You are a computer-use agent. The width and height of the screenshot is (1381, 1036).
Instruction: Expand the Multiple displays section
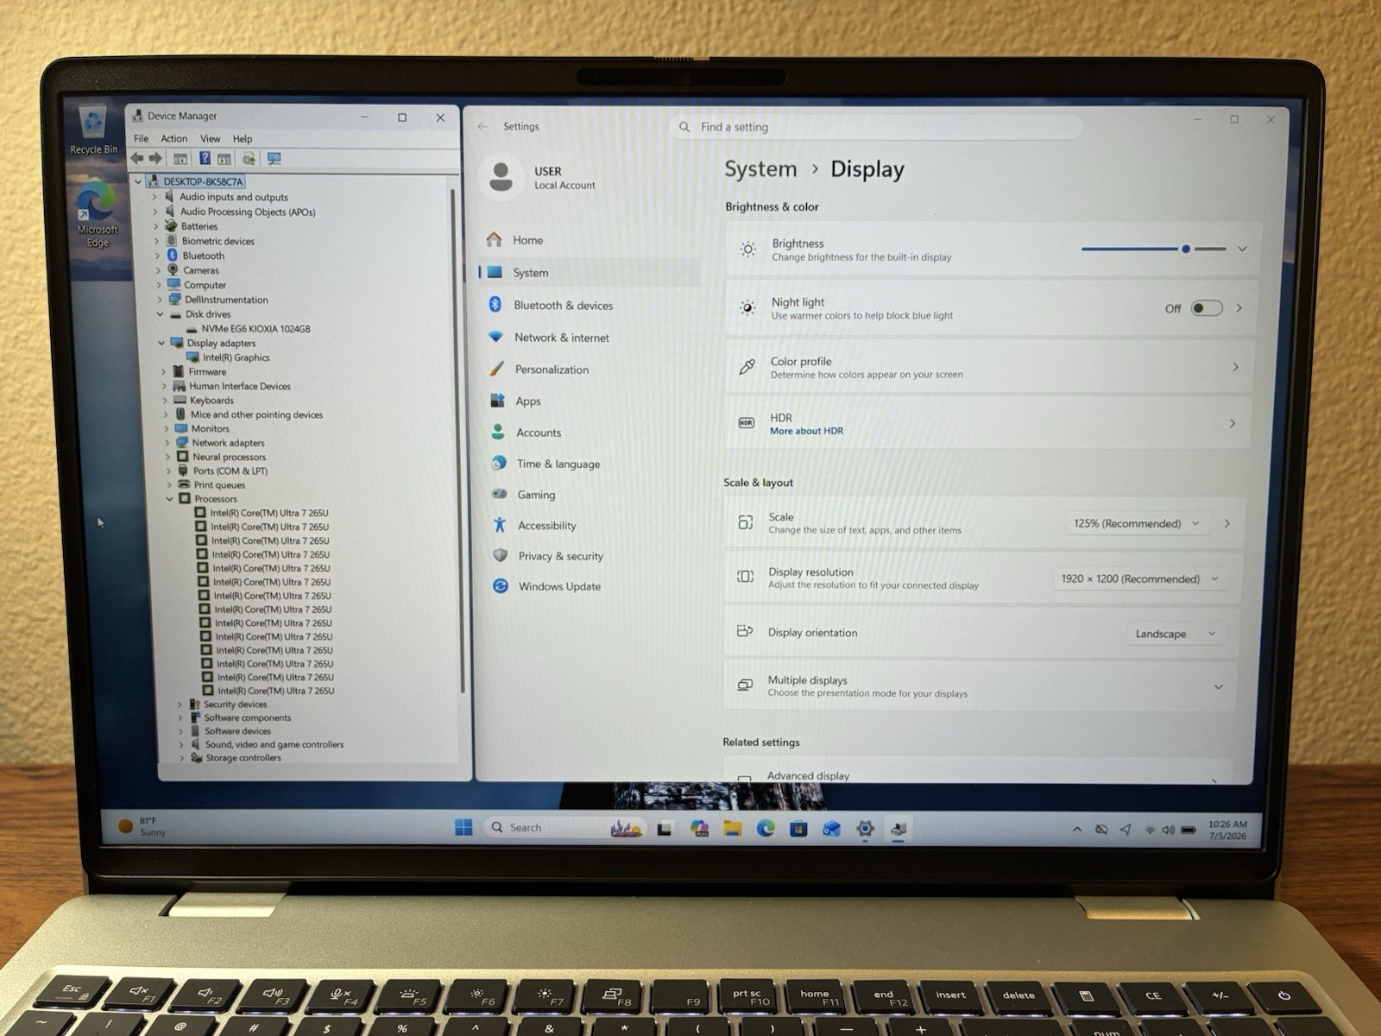[1219, 687]
